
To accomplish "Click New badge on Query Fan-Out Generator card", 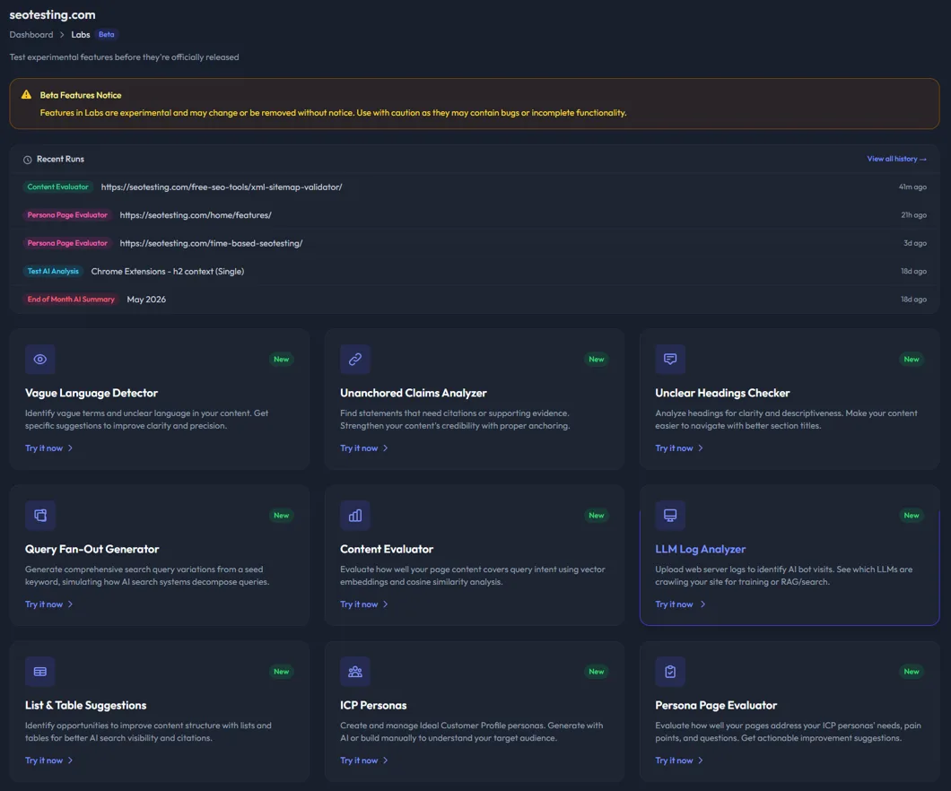I will coord(282,515).
